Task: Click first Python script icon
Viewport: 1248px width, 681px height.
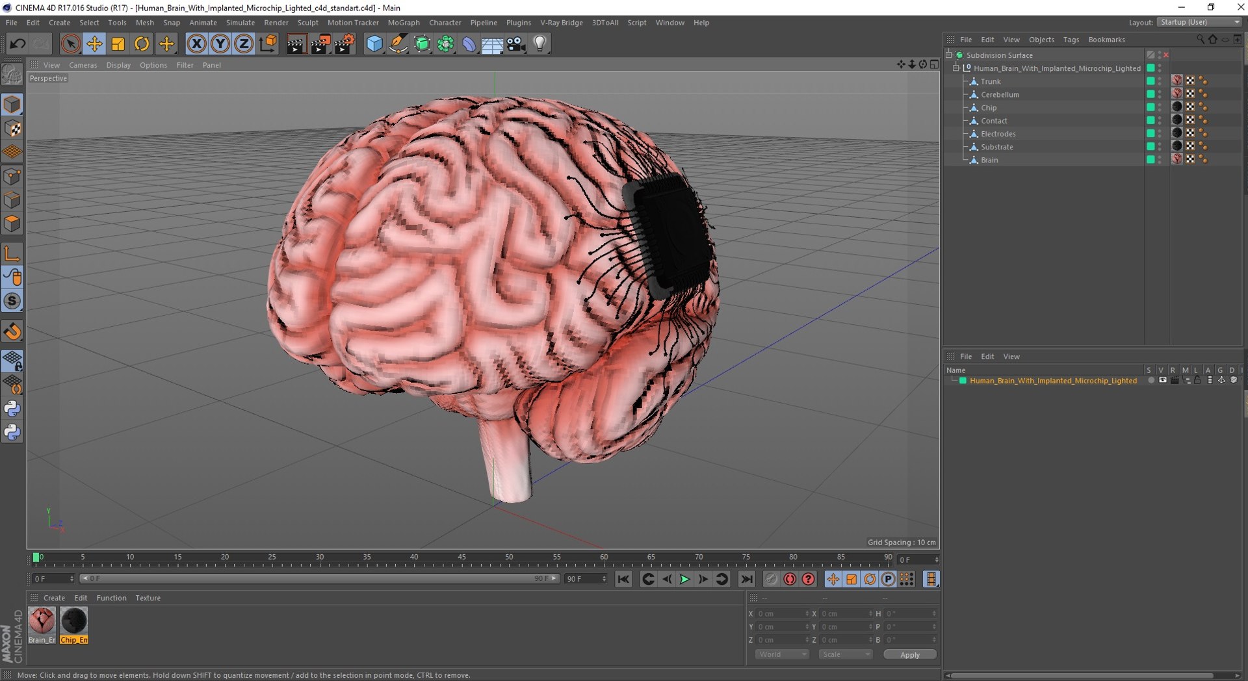Action: click(12, 409)
